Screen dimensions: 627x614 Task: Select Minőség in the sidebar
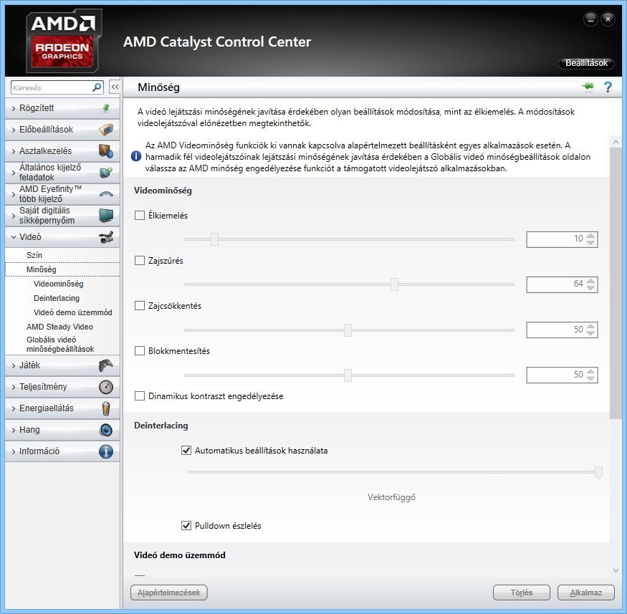[x=41, y=269]
